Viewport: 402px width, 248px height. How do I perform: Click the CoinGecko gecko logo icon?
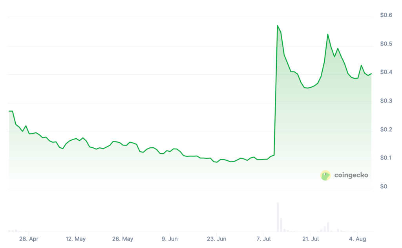pos(326,175)
